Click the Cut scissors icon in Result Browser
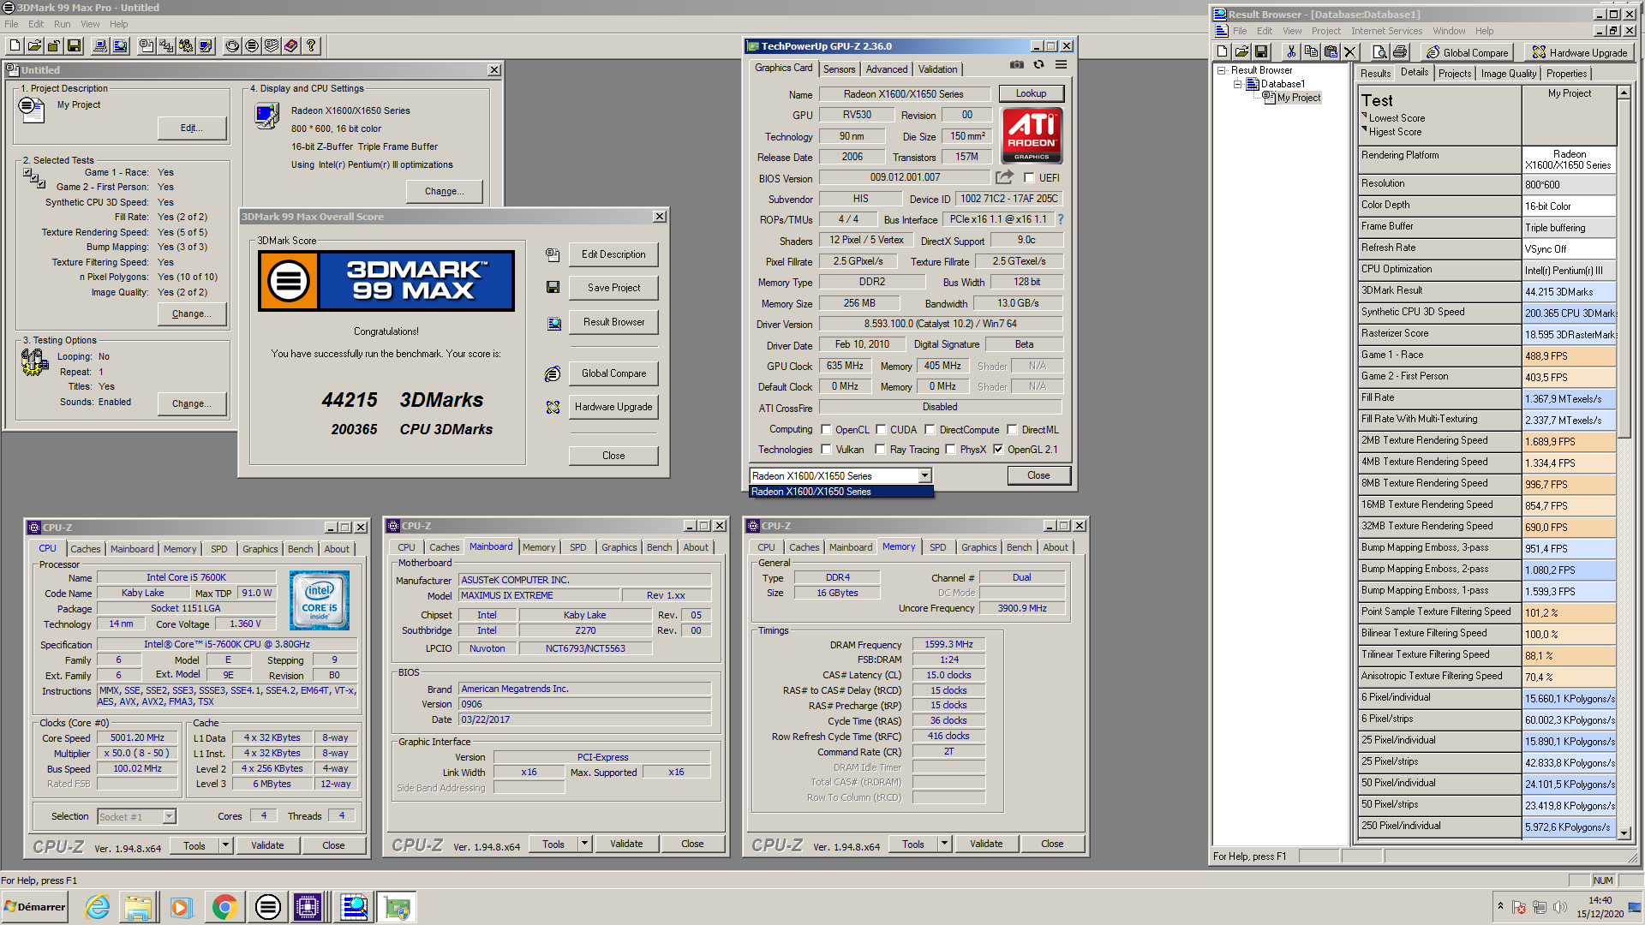This screenshot has height=925, width=1645. tap(1291, 52)
